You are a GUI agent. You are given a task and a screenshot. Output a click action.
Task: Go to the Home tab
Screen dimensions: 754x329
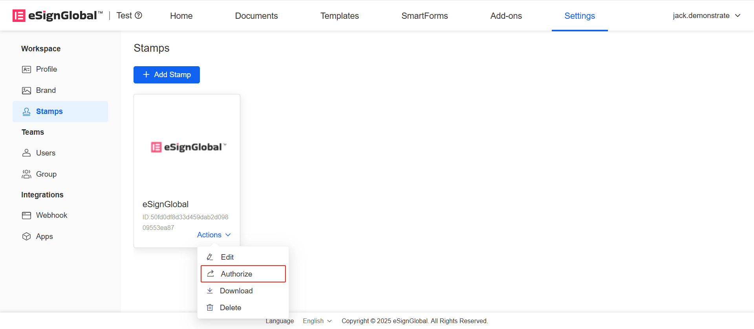pos(181,16)
